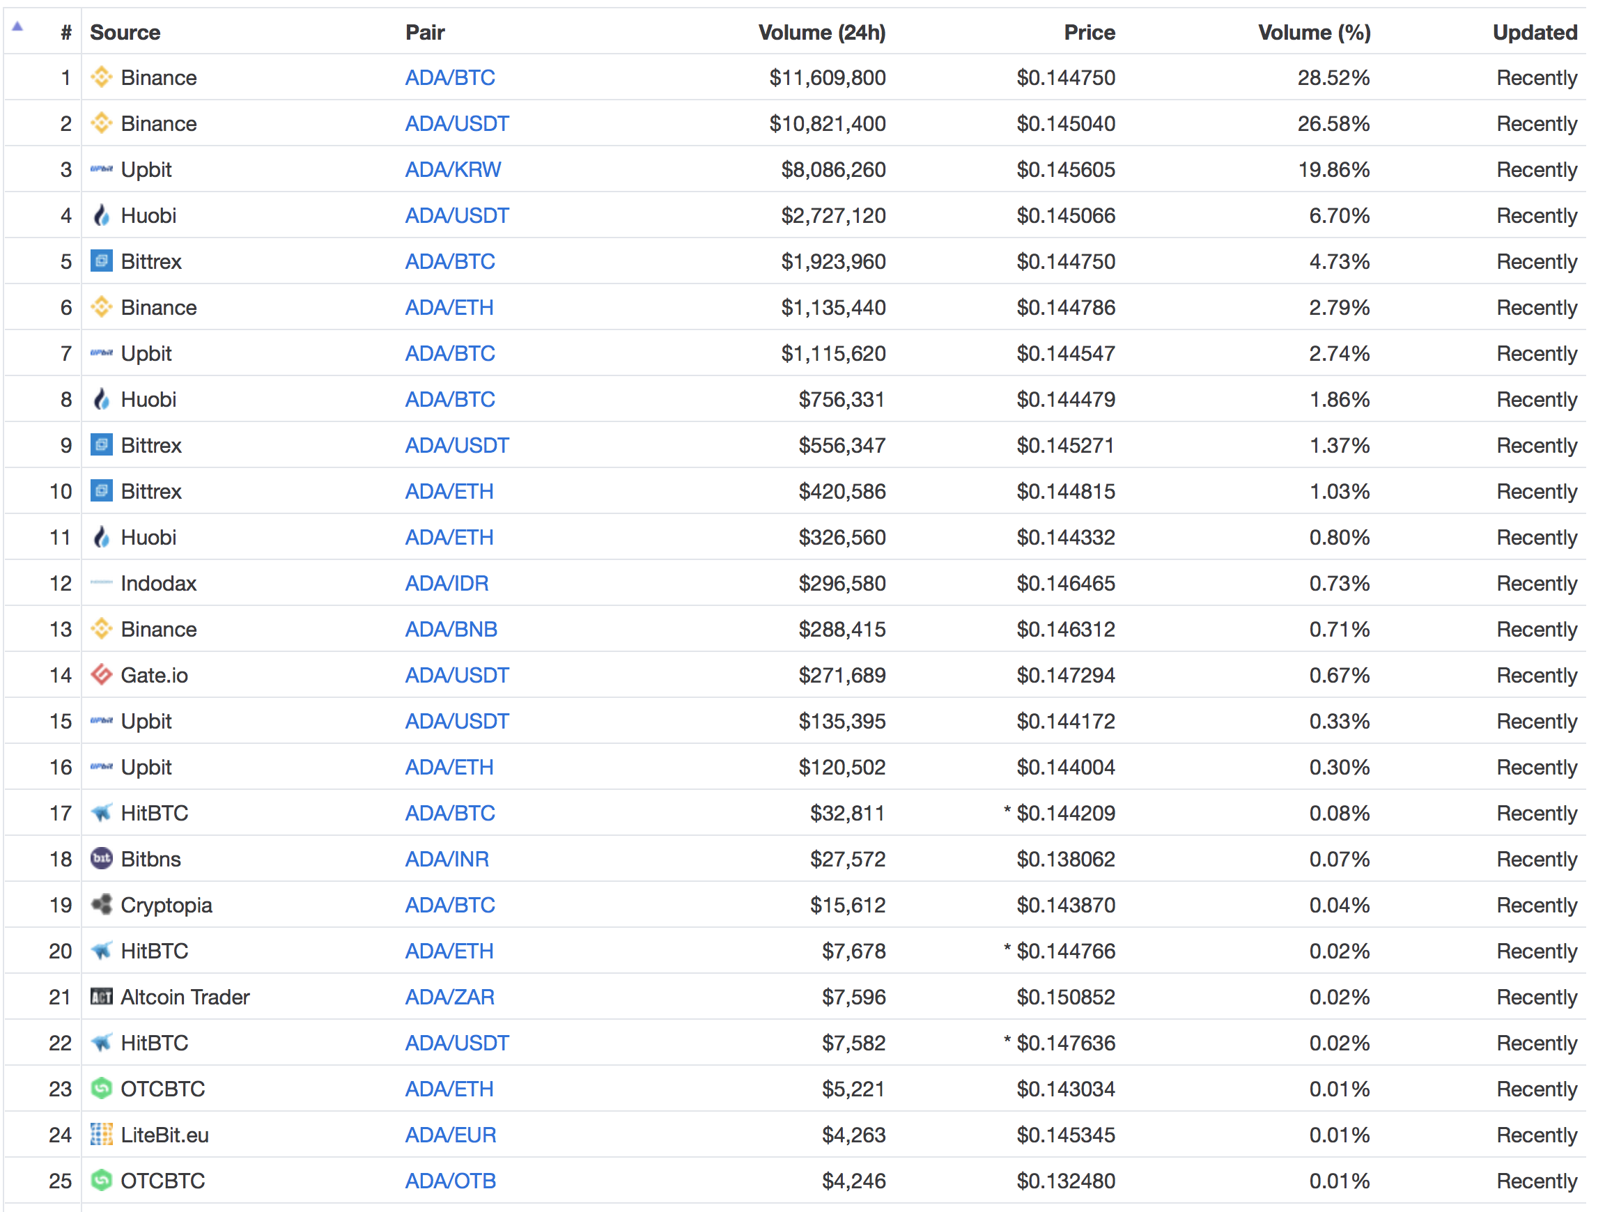
Task: Click the HitBTC exchange icon on row 17
Action: 102,812
